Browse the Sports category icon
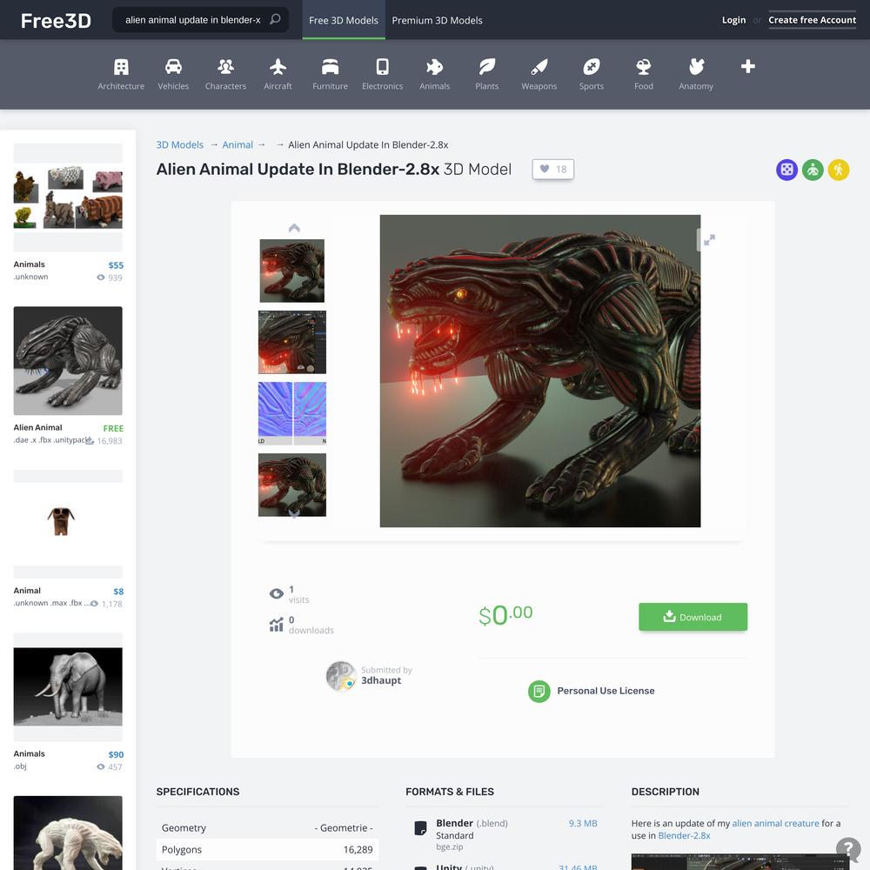The height and width of the screenshot is (870, 870). coord(592,67)
